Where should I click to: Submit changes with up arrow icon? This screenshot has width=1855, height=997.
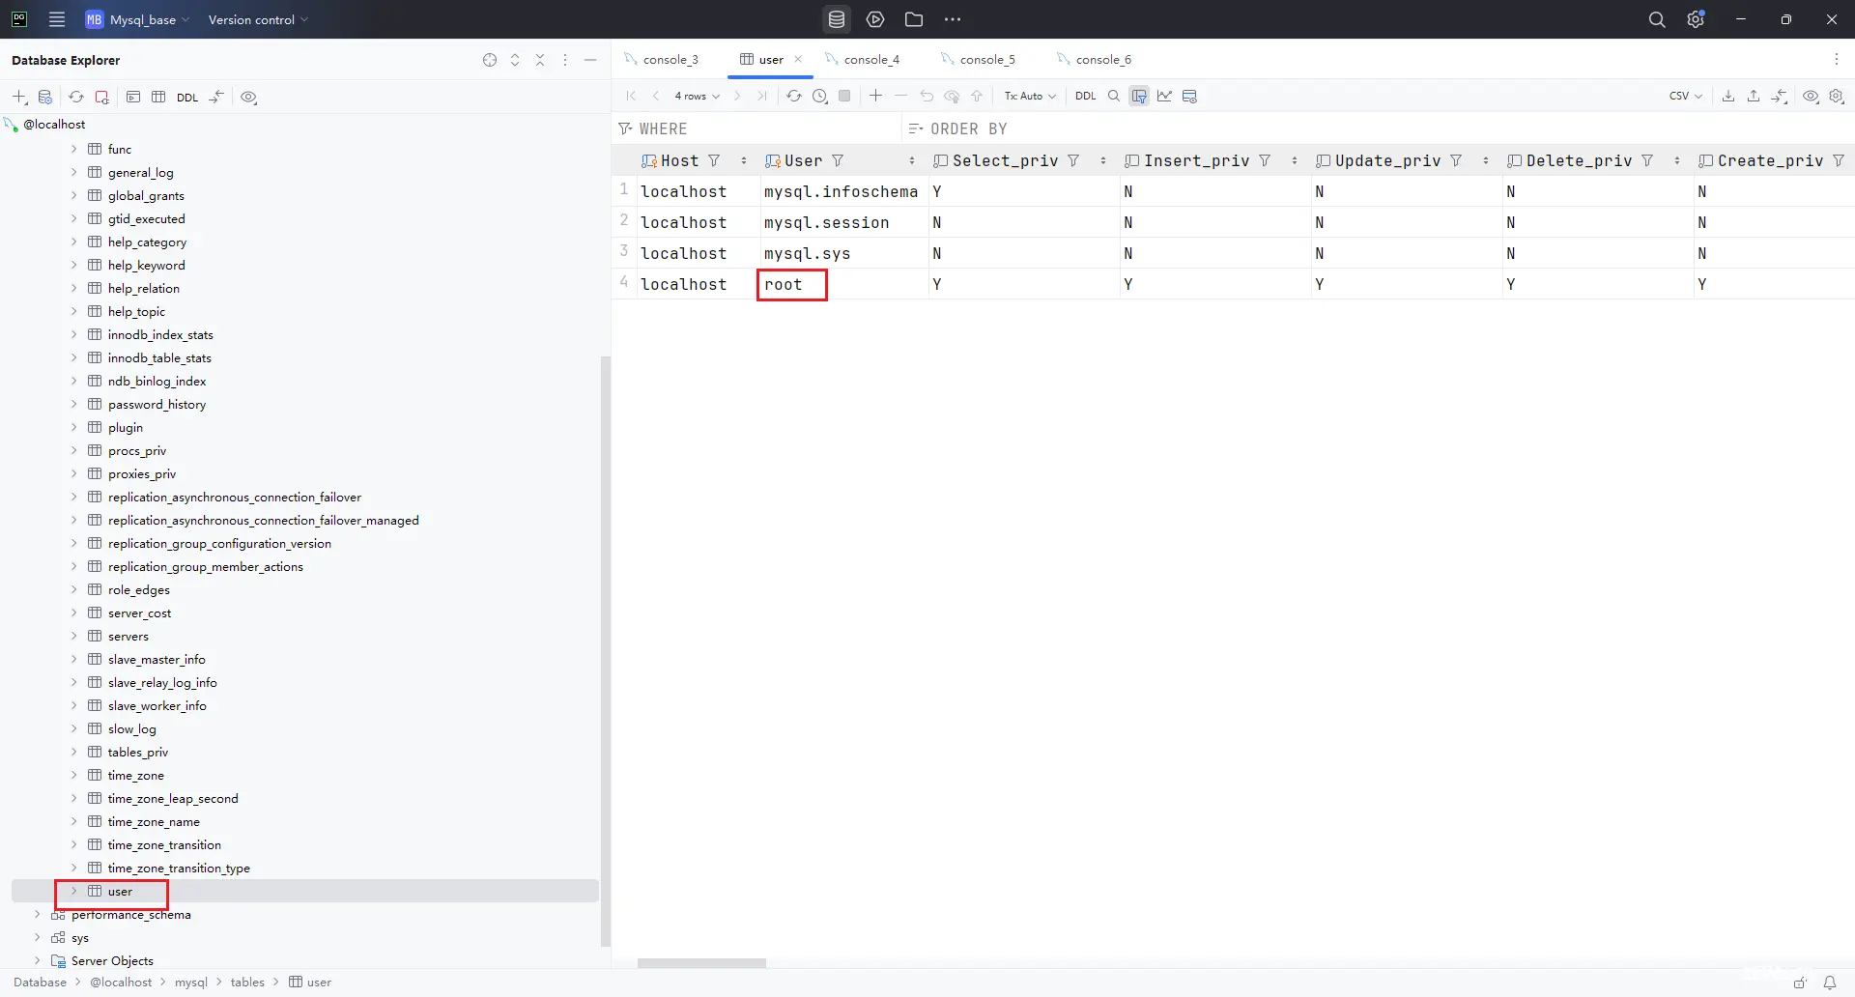pos(977,96)
